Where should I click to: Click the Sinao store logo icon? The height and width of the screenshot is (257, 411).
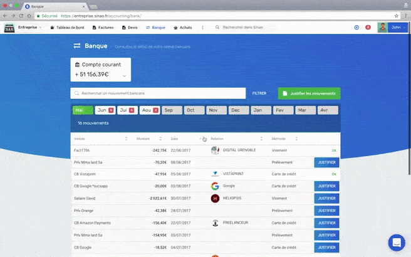[x=9, y=28]
